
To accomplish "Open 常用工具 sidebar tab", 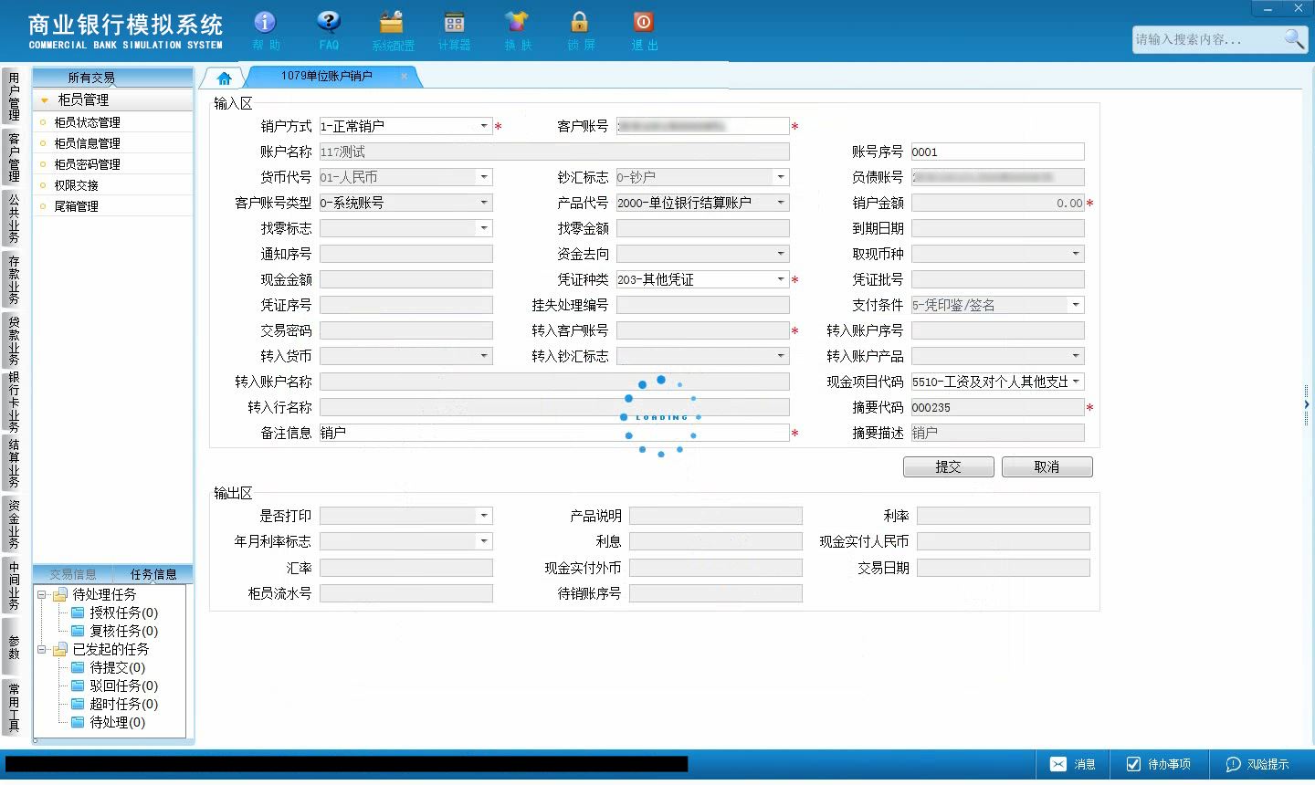I will click(x=13, y=706).
